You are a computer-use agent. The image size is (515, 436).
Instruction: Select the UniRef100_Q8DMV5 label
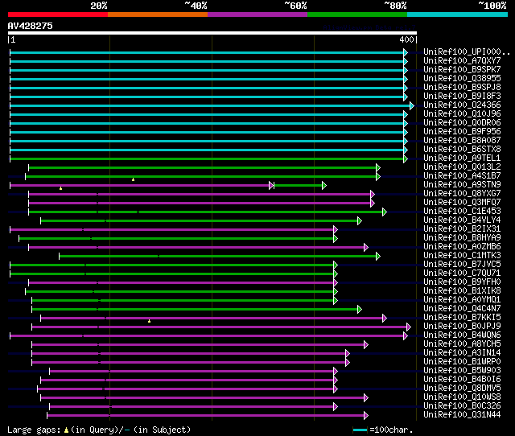462,388
